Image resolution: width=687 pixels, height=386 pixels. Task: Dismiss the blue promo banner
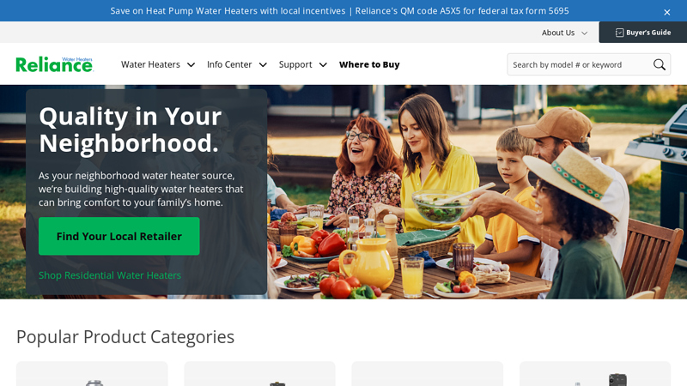[x=667, y=12]
